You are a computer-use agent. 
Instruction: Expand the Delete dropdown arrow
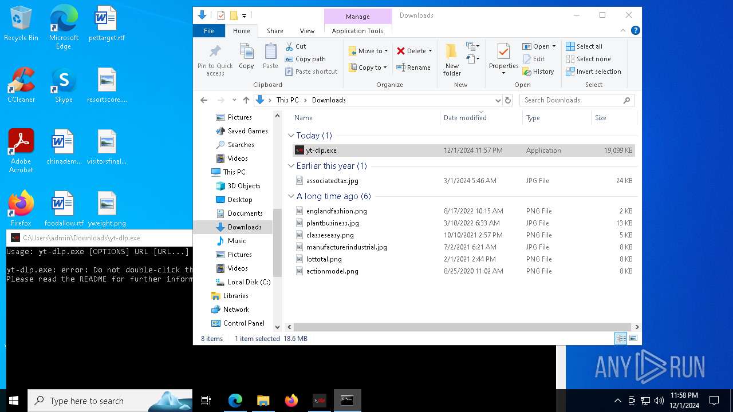431,51
